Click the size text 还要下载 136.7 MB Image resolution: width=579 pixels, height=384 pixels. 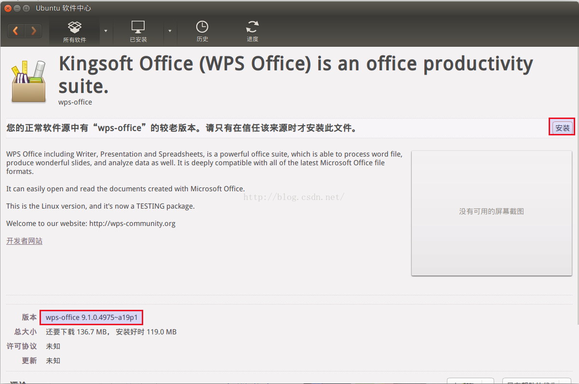[x=76, y=332]
